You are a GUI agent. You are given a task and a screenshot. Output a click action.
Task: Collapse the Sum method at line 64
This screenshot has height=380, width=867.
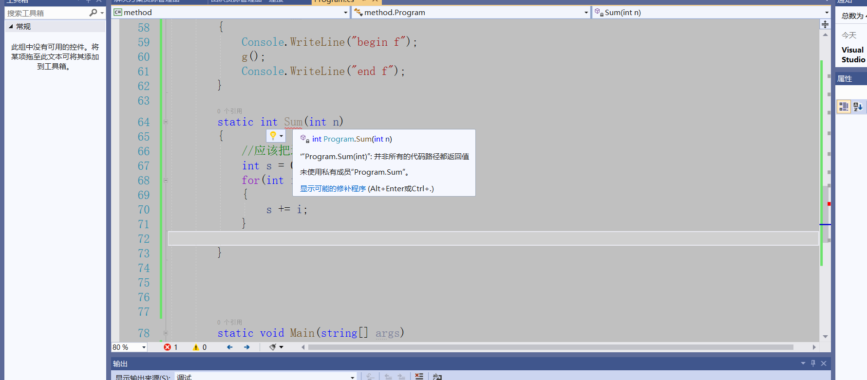[166, 122]
